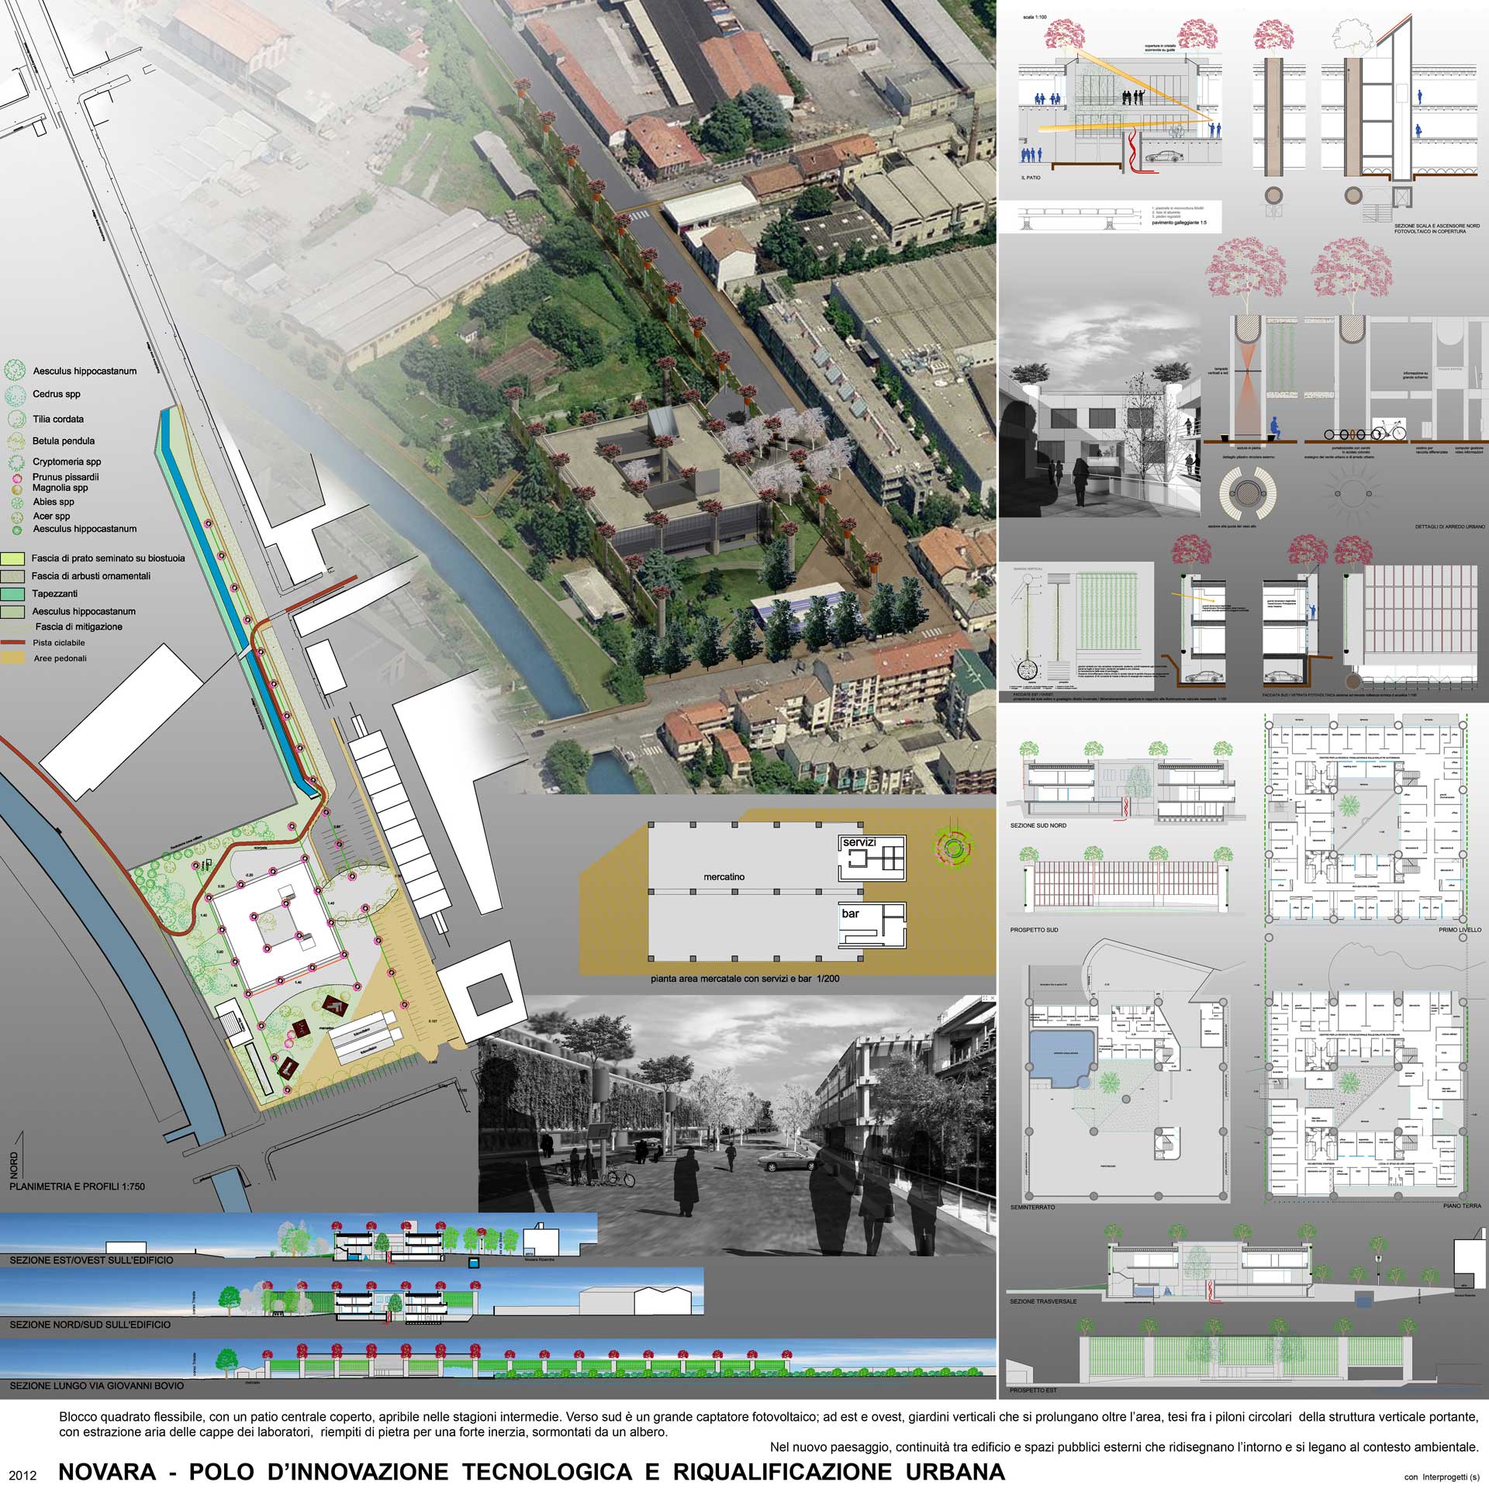Image resolution: width=1489 pixels, height=1489 pixels.
Task: Click the Tapezzanti green swatch
Action: pos(13,593)
